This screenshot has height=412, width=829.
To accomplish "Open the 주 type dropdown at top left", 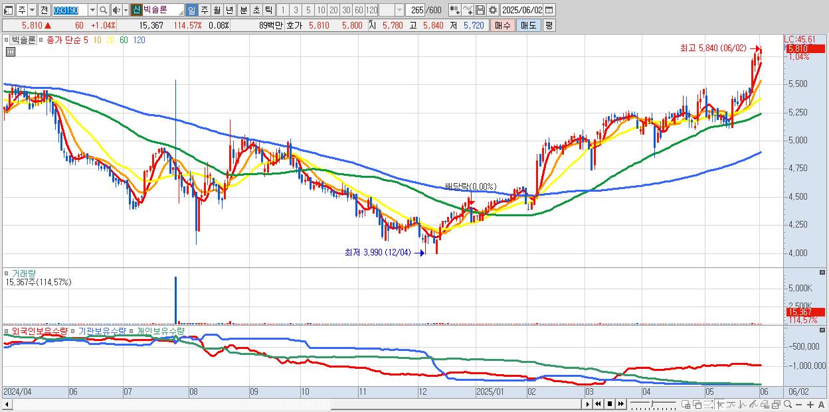I will [32, 10].
